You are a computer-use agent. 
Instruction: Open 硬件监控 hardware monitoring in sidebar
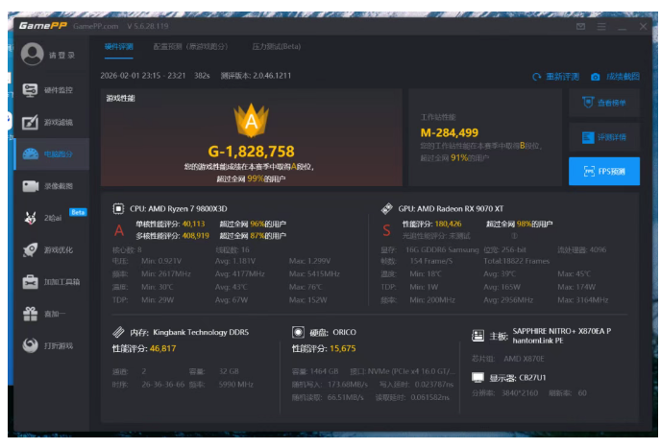50,90
